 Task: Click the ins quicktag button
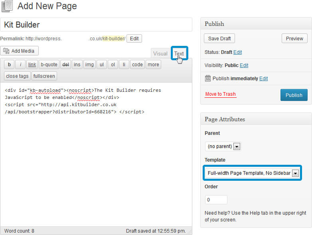77,65
